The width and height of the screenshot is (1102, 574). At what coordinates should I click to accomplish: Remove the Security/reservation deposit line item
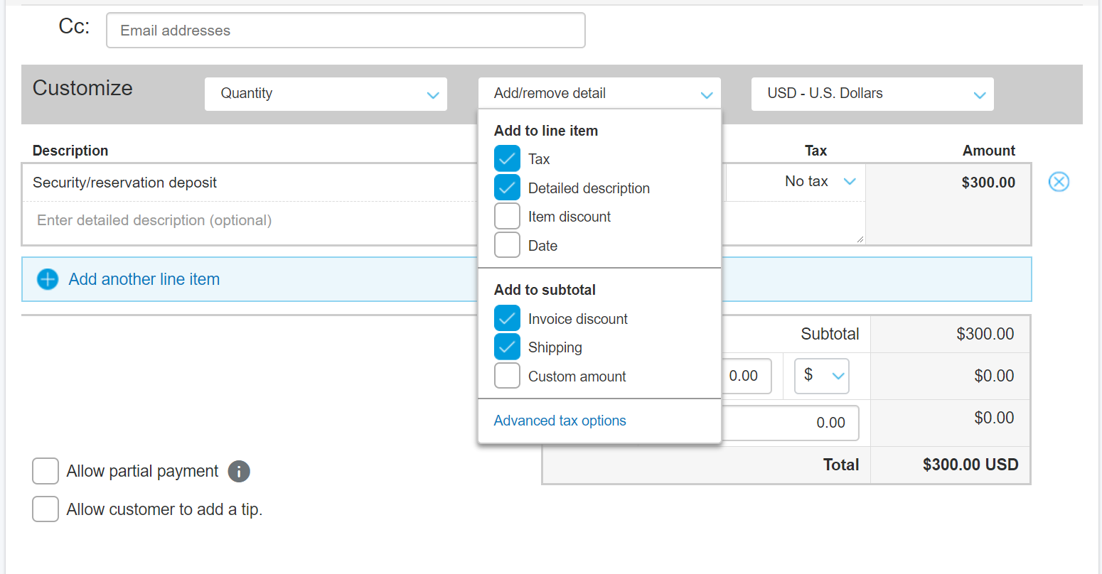point(1059,182)
